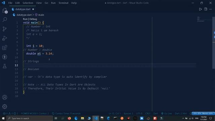Open the Extensions view
The height and width of the screenshot is (121, 215).
(x=5, y=48)
